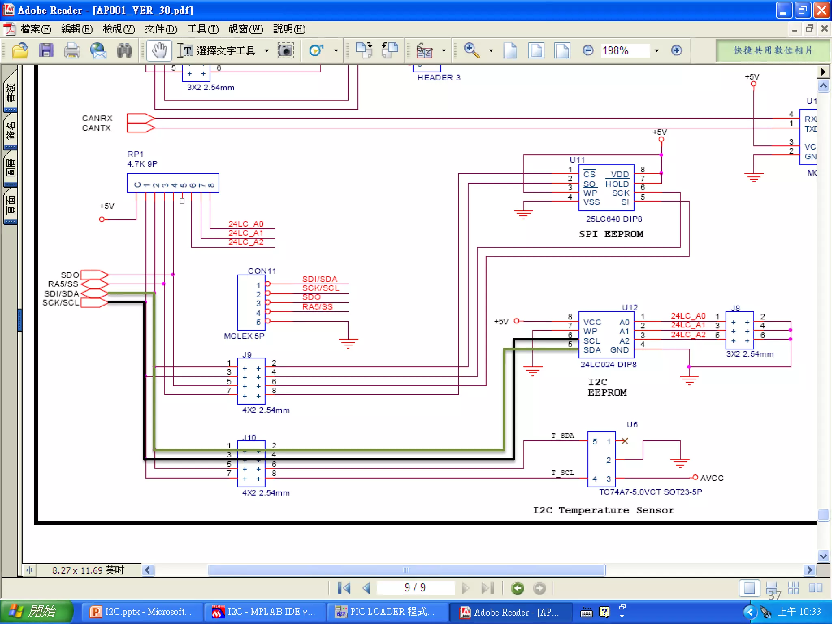Click the Print icon
This screenshot has height=624, width=832.
(x=72, y=51)
